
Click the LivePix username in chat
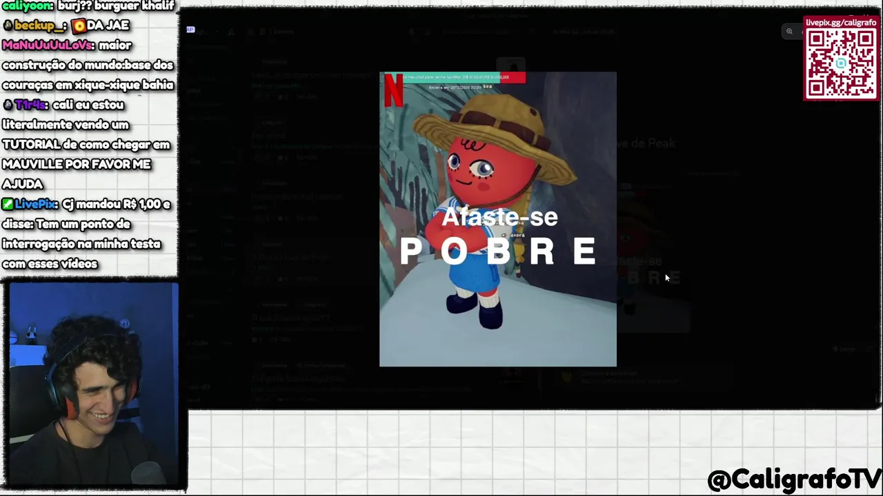coord(34,205)
